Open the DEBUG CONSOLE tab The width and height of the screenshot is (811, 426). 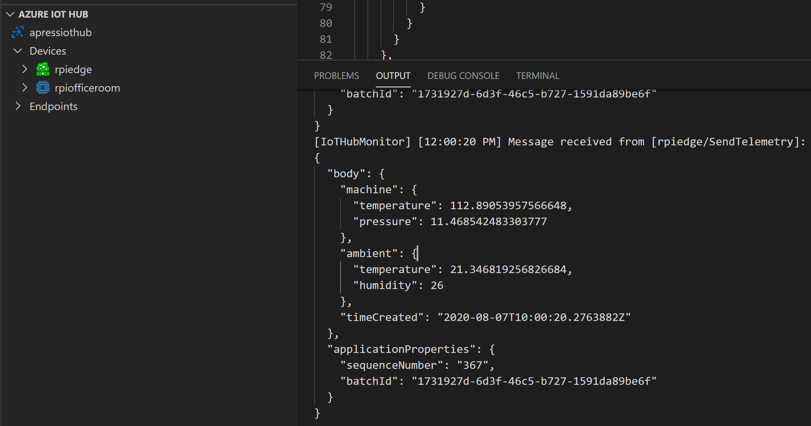coord(463,76)
